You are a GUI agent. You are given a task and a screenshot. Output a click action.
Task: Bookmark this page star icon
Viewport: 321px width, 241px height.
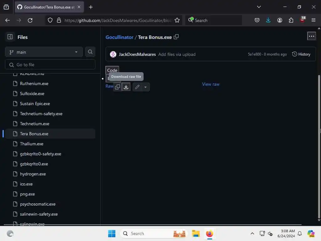[x=177, y=20]
